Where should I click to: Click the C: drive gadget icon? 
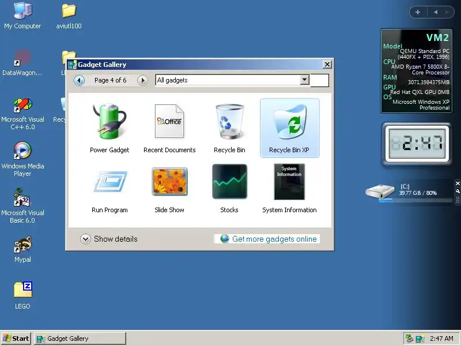tap(380, 191)
